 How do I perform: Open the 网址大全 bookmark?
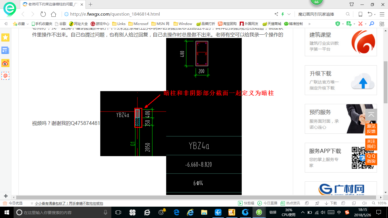point(78,24)
